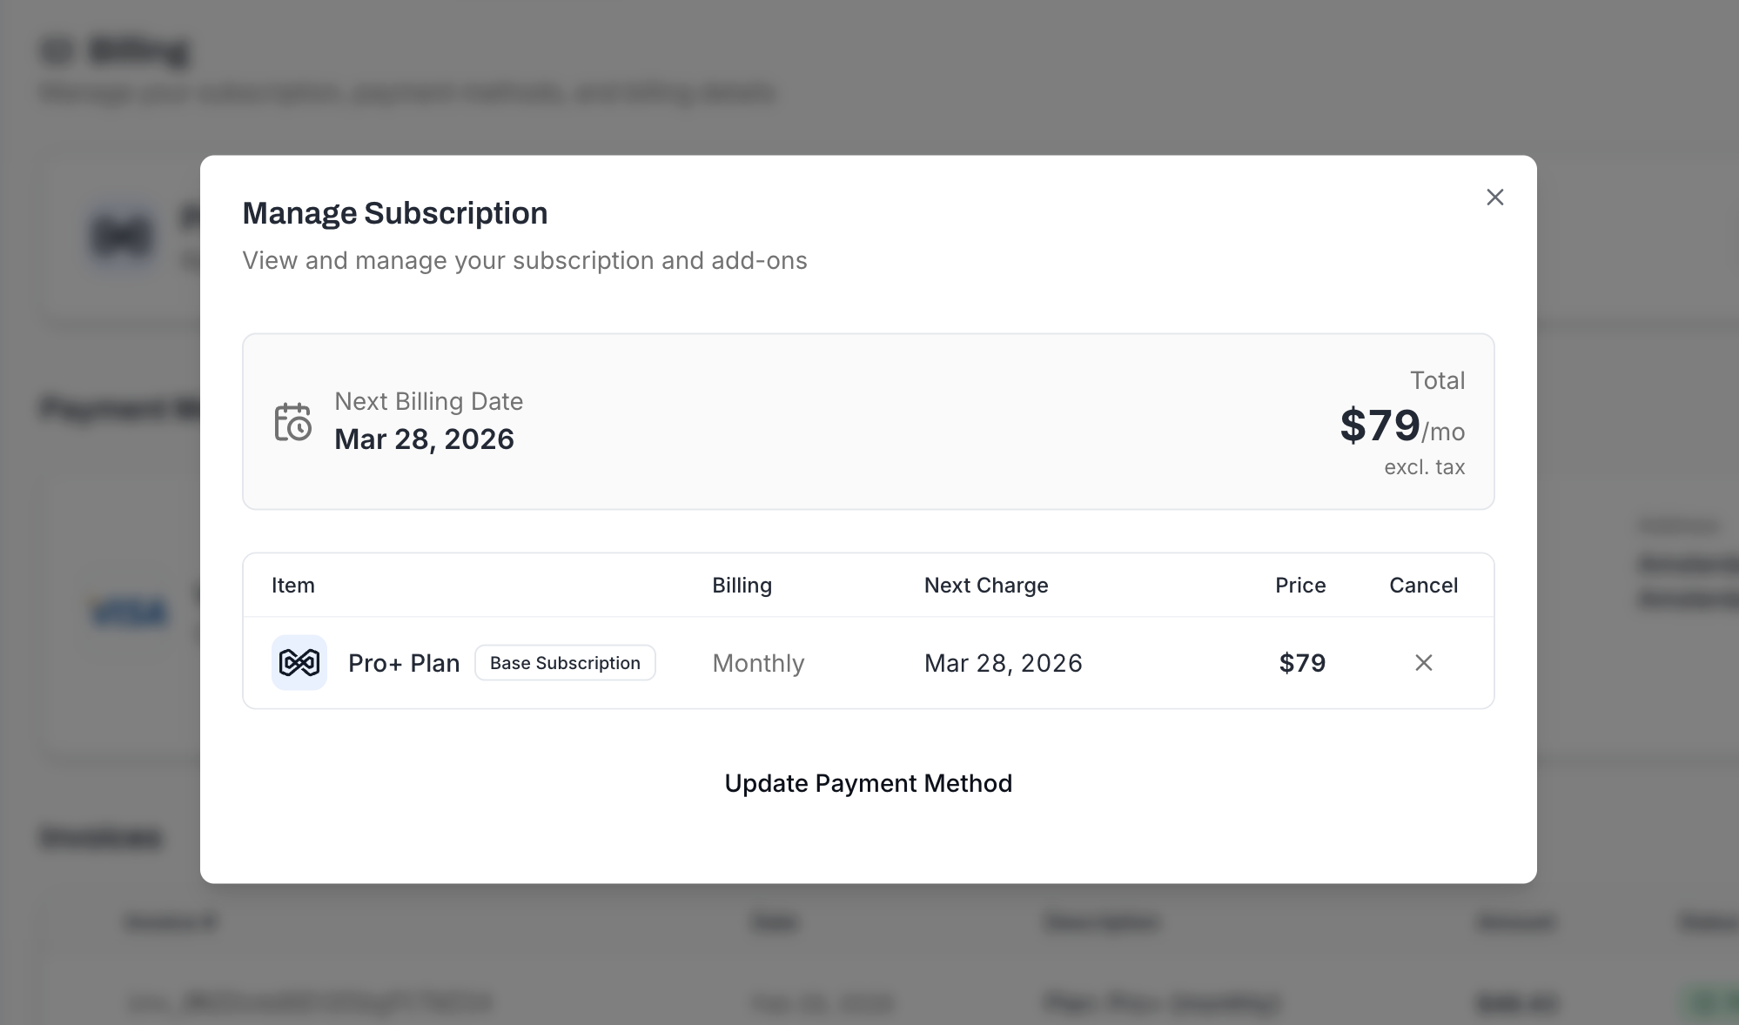Screen dimensions: 1739x1025
Task: Open Update Payment Method
Action: 868,783
